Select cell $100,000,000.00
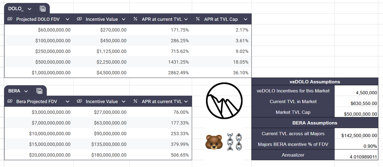 (39, 41)
